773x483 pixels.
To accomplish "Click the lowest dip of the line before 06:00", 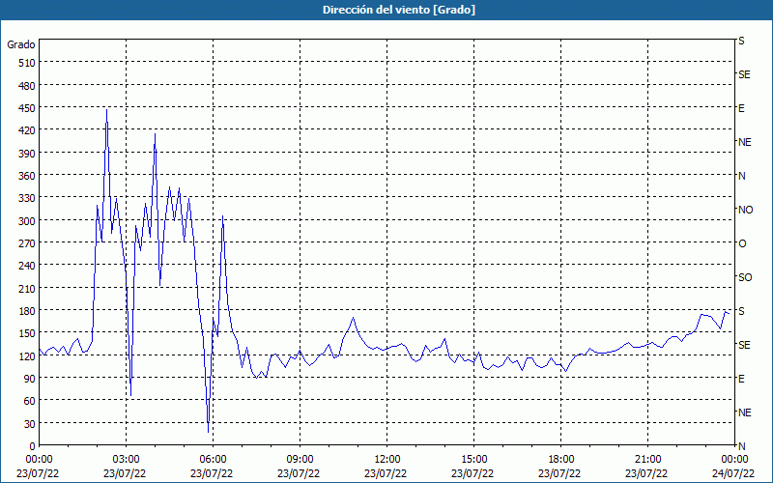I will click(209, 432).
